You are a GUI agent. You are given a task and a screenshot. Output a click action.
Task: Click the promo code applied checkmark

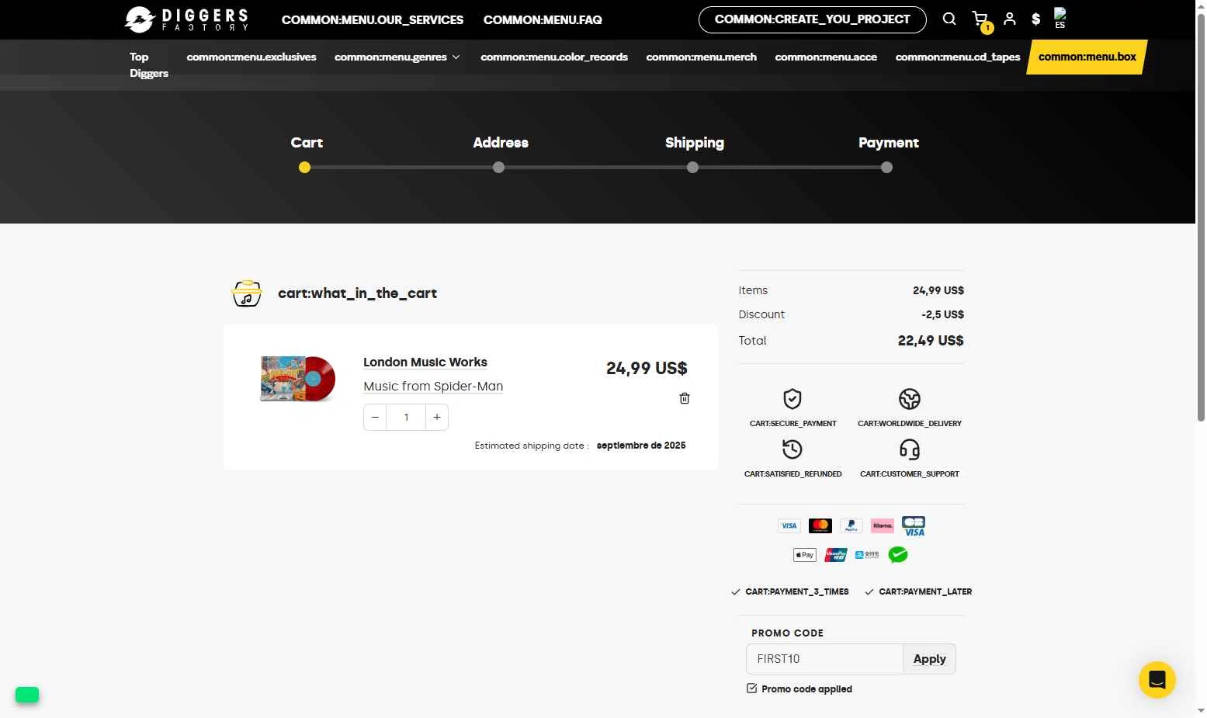pyautogui.click(x=751, y=689)
